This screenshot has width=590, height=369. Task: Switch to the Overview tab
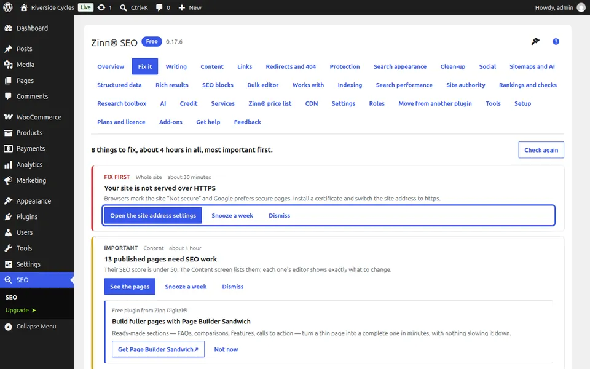(x=111, y=66)
